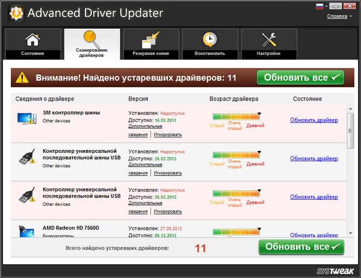
Task: Click the magnifier icon for Сканирование драйверов
Action: point(91,39)
